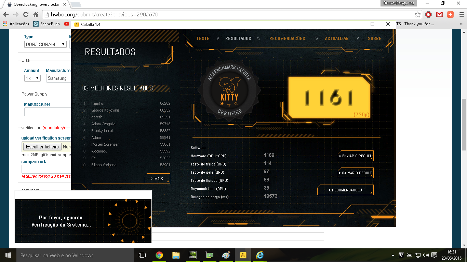The width and height of the screenshot is (467, 262).
Task: Open the YouTube bookmark icon
Action: [x=66, y=24]
